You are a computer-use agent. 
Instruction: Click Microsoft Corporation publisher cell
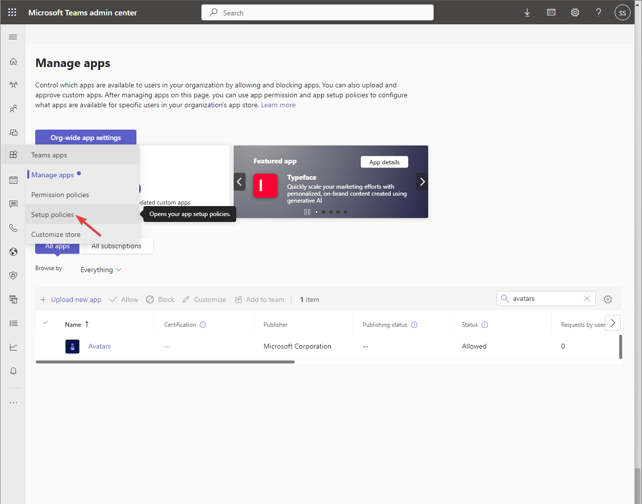[297, 346]
